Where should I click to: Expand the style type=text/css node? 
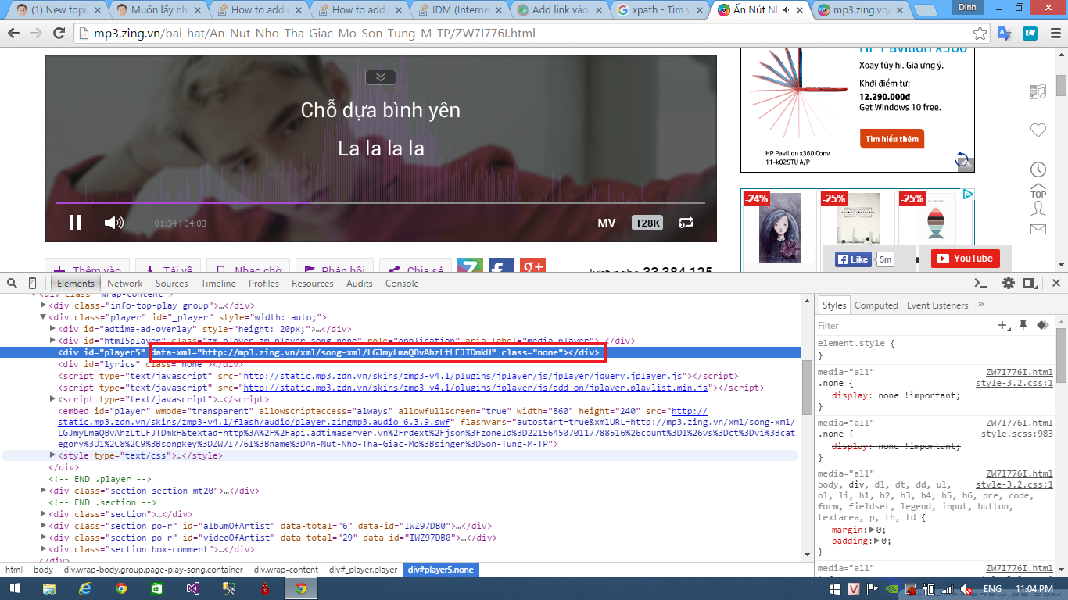coord(53,455)
